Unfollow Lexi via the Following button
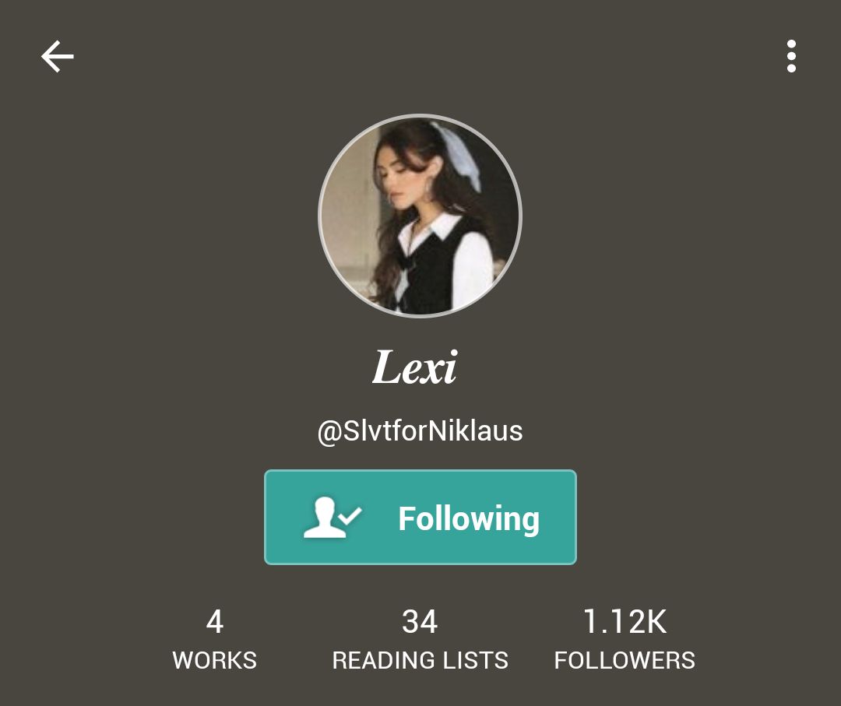This screenshot has height=706, width=841. pyautogui.click(x=420, y=518)
